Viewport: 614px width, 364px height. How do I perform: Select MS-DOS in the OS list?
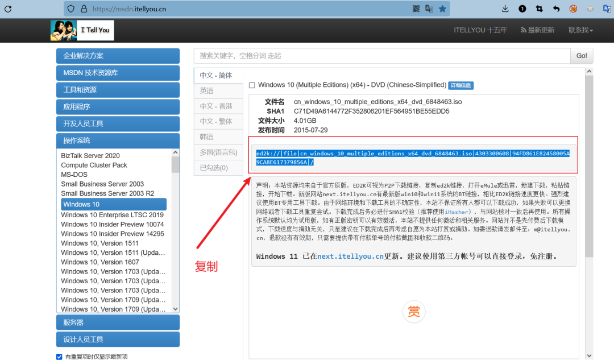click(x=74, y=175)
